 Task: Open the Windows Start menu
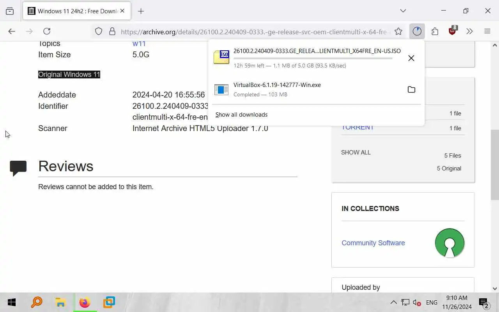click(x=11, y=302)
